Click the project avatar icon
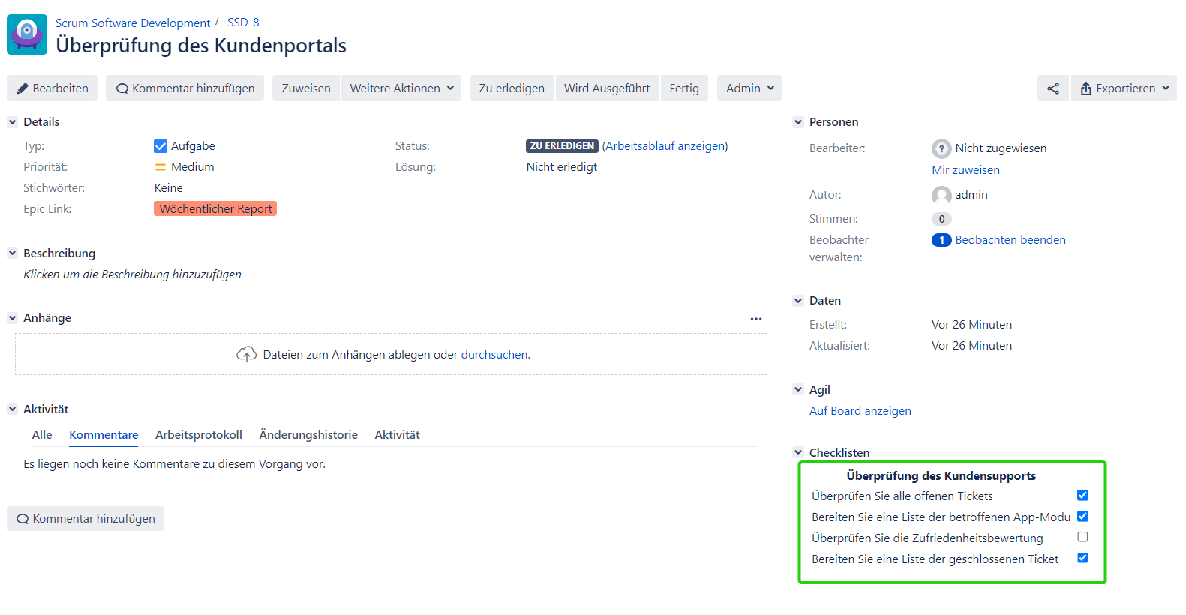This screenshot has height=615, width=1186. [x=27, y=34]
